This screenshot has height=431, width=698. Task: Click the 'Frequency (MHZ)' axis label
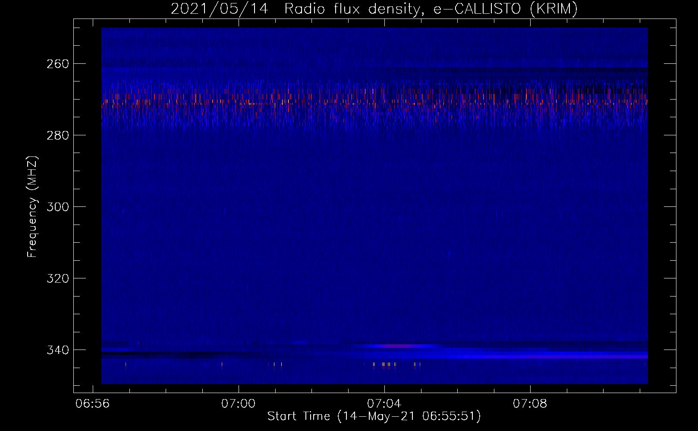click(x=32, y=206)
